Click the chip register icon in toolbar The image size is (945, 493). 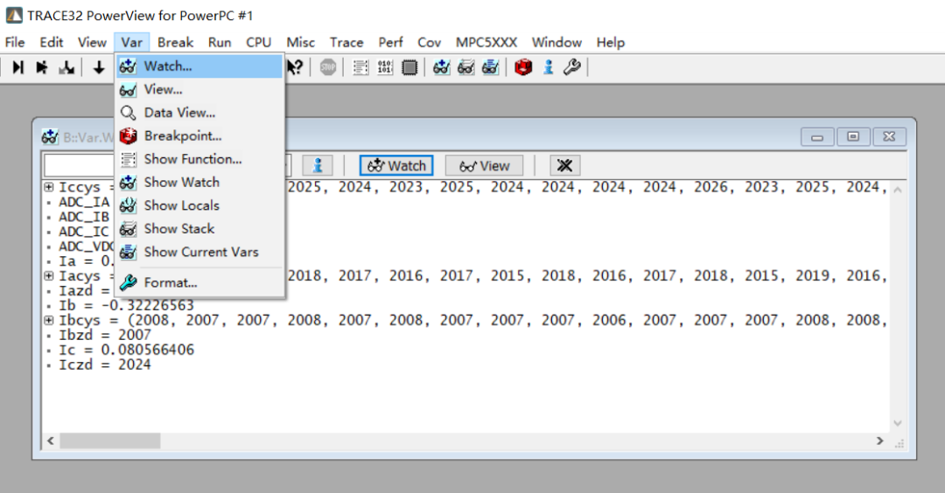[409, 67]
